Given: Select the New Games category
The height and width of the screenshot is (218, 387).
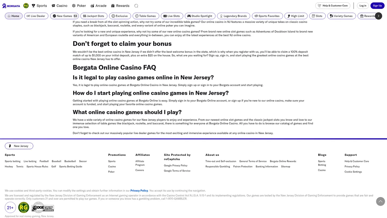Looking at the screenshot, I should (x=64, y=16).
